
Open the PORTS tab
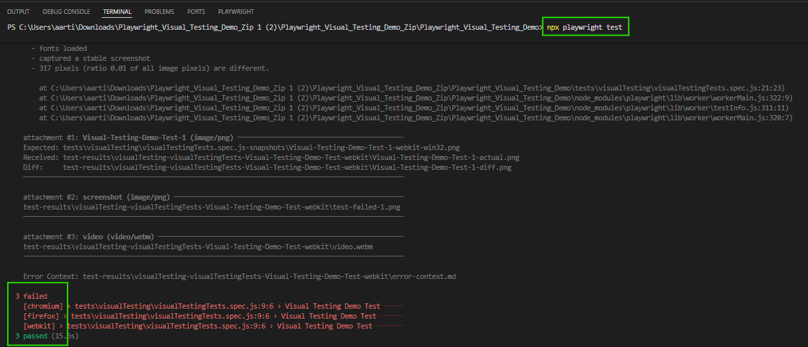pos(196,12)
